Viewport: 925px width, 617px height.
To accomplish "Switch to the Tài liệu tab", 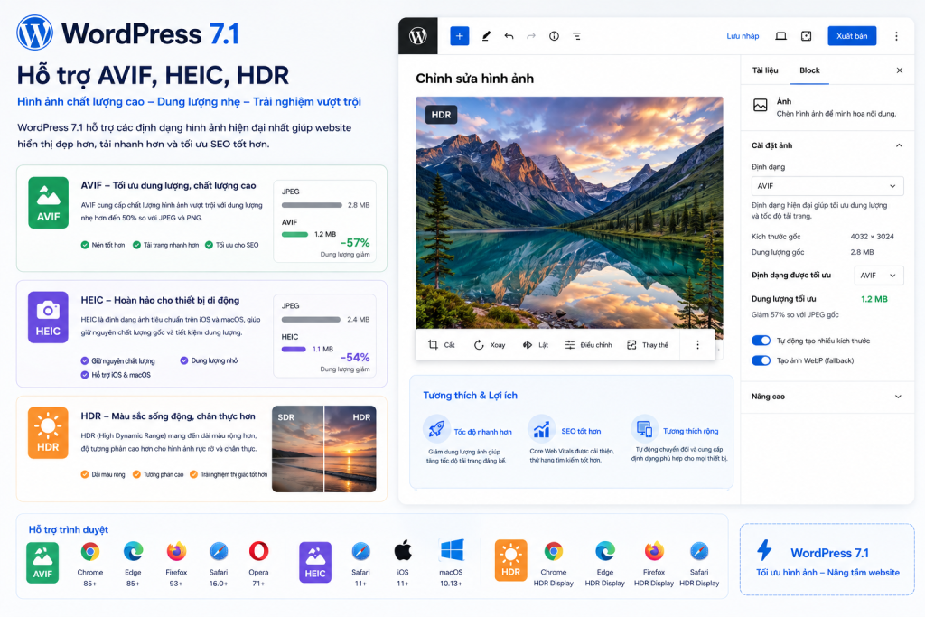I will coord(765,70).
